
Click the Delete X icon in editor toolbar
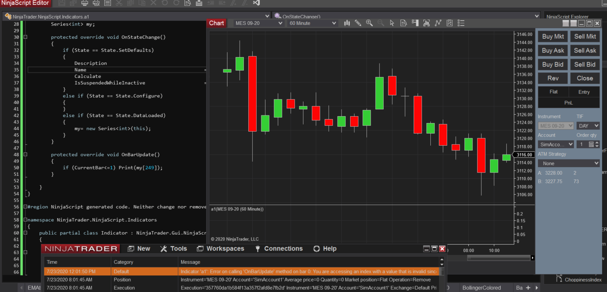point(153,3)
